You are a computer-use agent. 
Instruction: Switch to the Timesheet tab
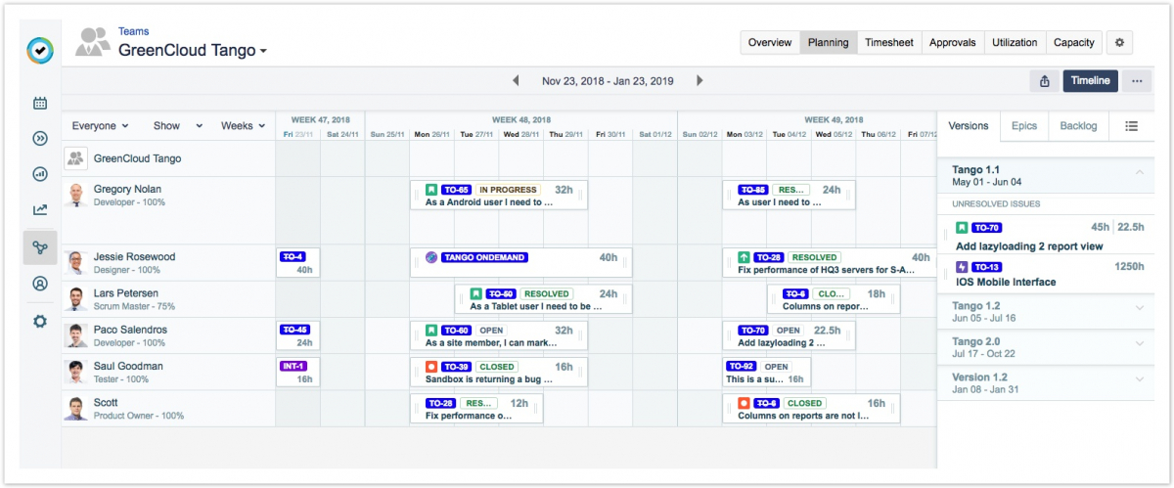[889, 43]
